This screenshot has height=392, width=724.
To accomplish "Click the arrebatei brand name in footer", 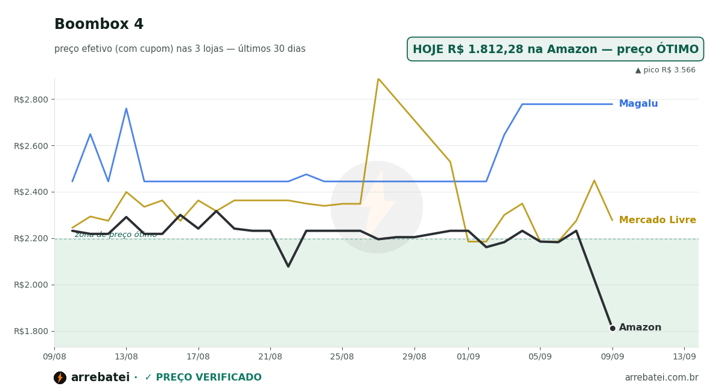I will [100, 378].
